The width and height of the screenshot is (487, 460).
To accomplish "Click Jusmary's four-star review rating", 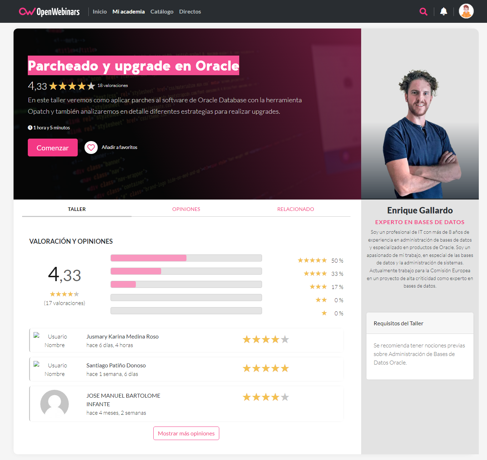I will pyautogui.click(x=266, y=340).
